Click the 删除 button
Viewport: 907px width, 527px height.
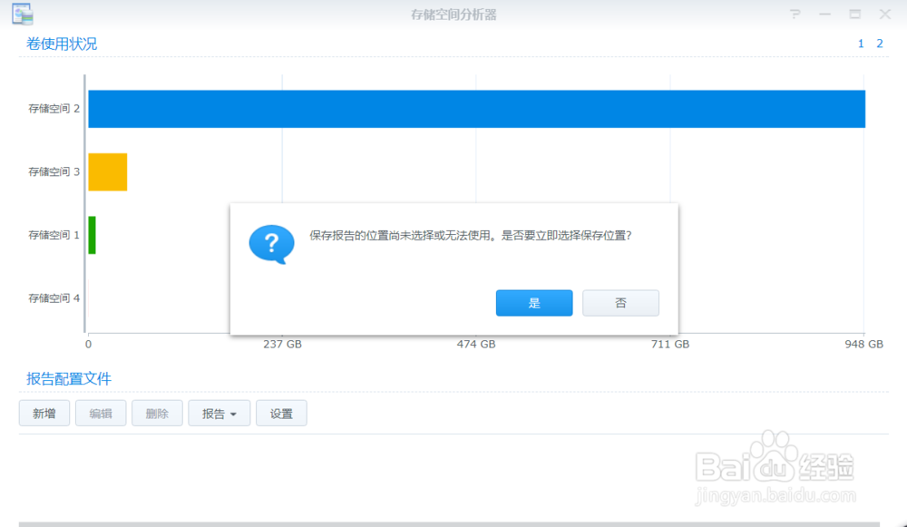click(x=156, y=413)
